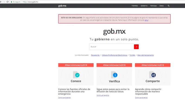Click the browser address bar URL
The height and width of the screenshot is (101, 185).
[x=30, y=2]
